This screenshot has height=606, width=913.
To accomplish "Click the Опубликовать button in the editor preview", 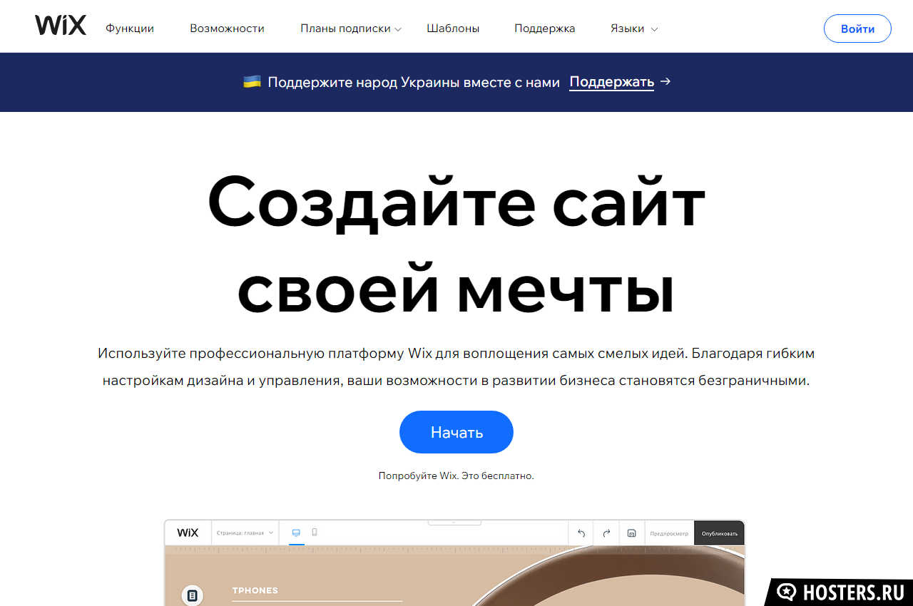I will [719, 533].
